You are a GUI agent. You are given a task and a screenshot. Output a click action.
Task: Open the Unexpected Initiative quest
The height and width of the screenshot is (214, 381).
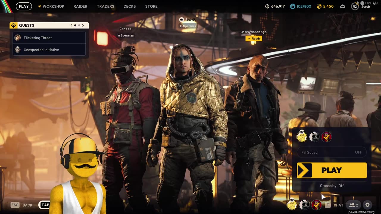tap(49, 50)
